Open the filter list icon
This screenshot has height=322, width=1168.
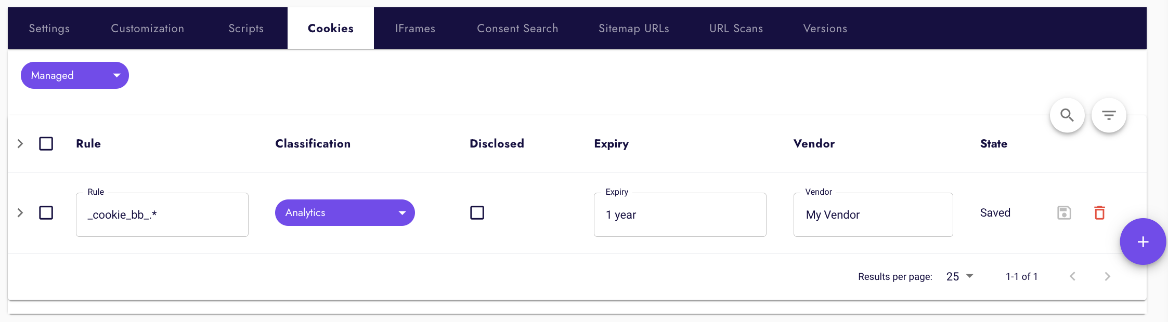click(1109, 115)
